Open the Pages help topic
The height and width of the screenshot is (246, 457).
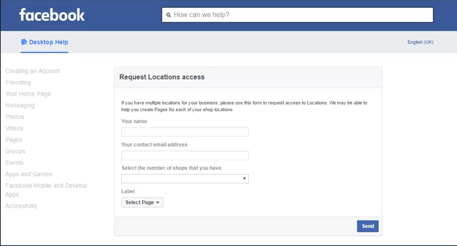14,140
